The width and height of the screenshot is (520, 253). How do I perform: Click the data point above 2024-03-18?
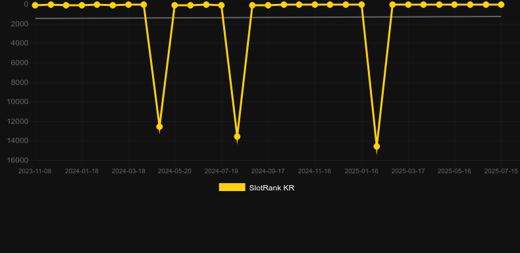128,5
